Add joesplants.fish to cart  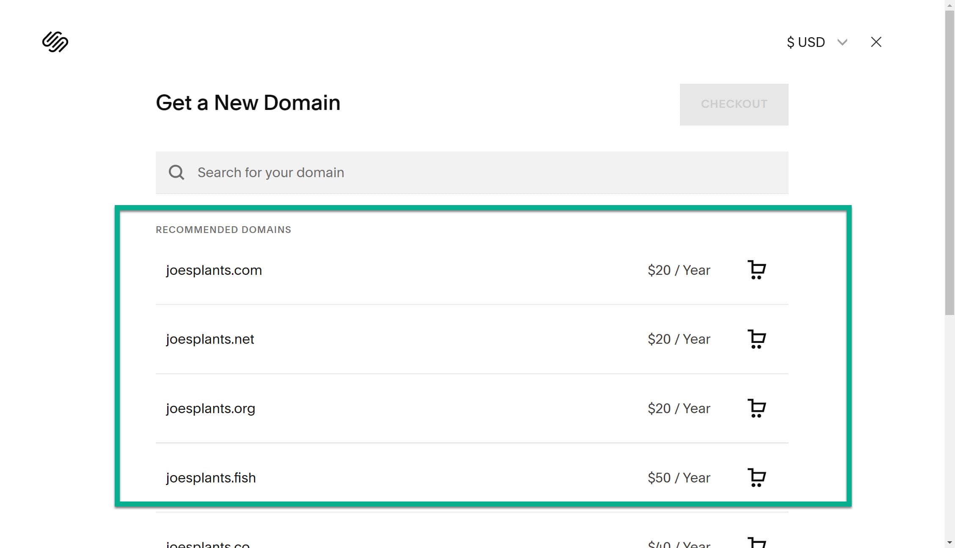756,478
